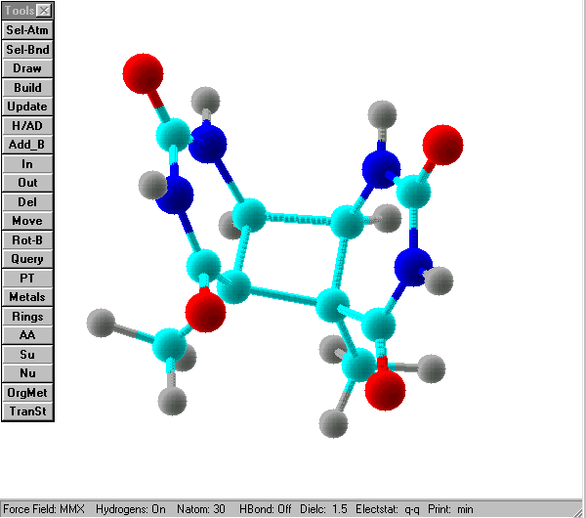Choose the Del delete tool
Viewport: 586px width, 518px height.
pyautogui.click(x=27, y=202)
